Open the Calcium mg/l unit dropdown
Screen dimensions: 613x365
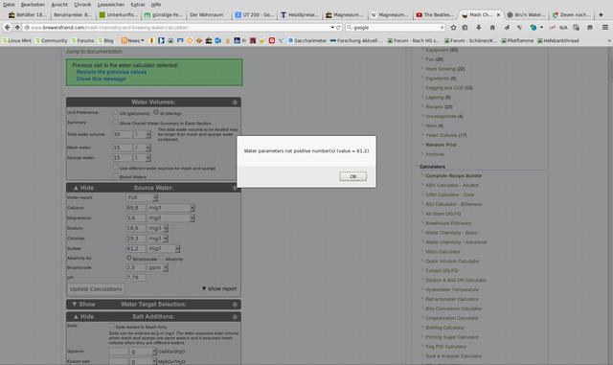pyautogui.click(x=170, y=208)
